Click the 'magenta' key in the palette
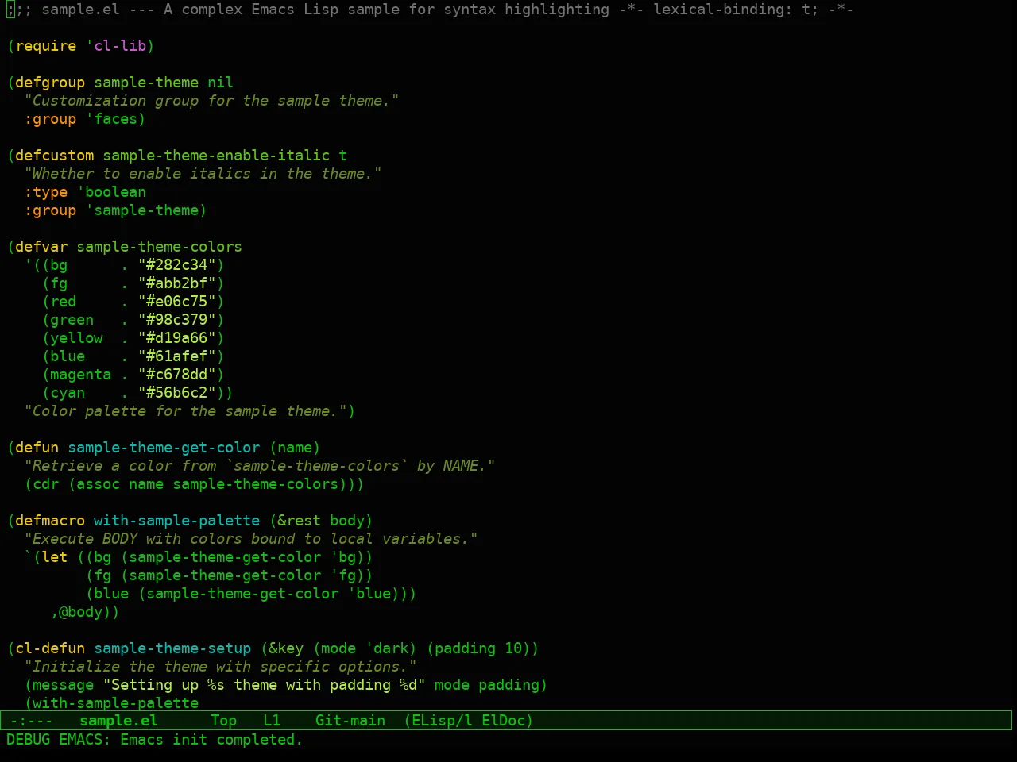This screenshot has height=762, width=1017. click(x=81, y=375)
